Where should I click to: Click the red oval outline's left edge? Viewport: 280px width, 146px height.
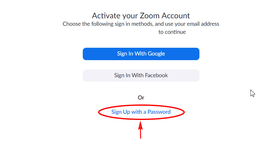[99, 112]
